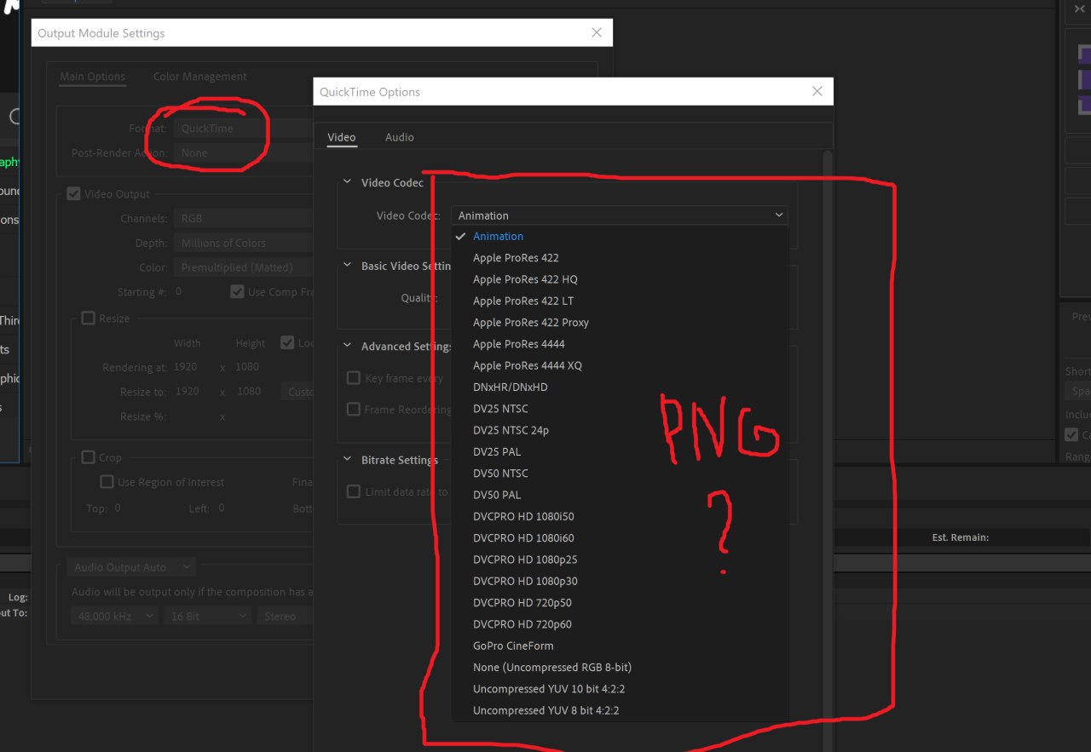Enable the Key frame every checkbox
Viewport: 1091px width, 752px height.
point(354,378)
